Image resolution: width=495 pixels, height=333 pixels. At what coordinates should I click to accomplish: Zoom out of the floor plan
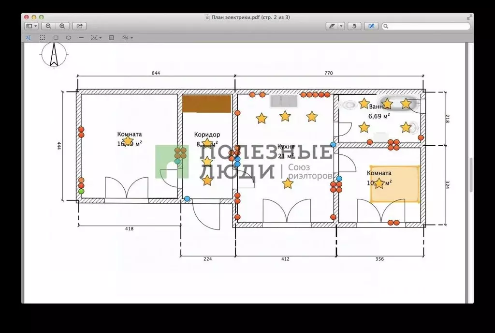pyautogui.click(x=48, y=26)
